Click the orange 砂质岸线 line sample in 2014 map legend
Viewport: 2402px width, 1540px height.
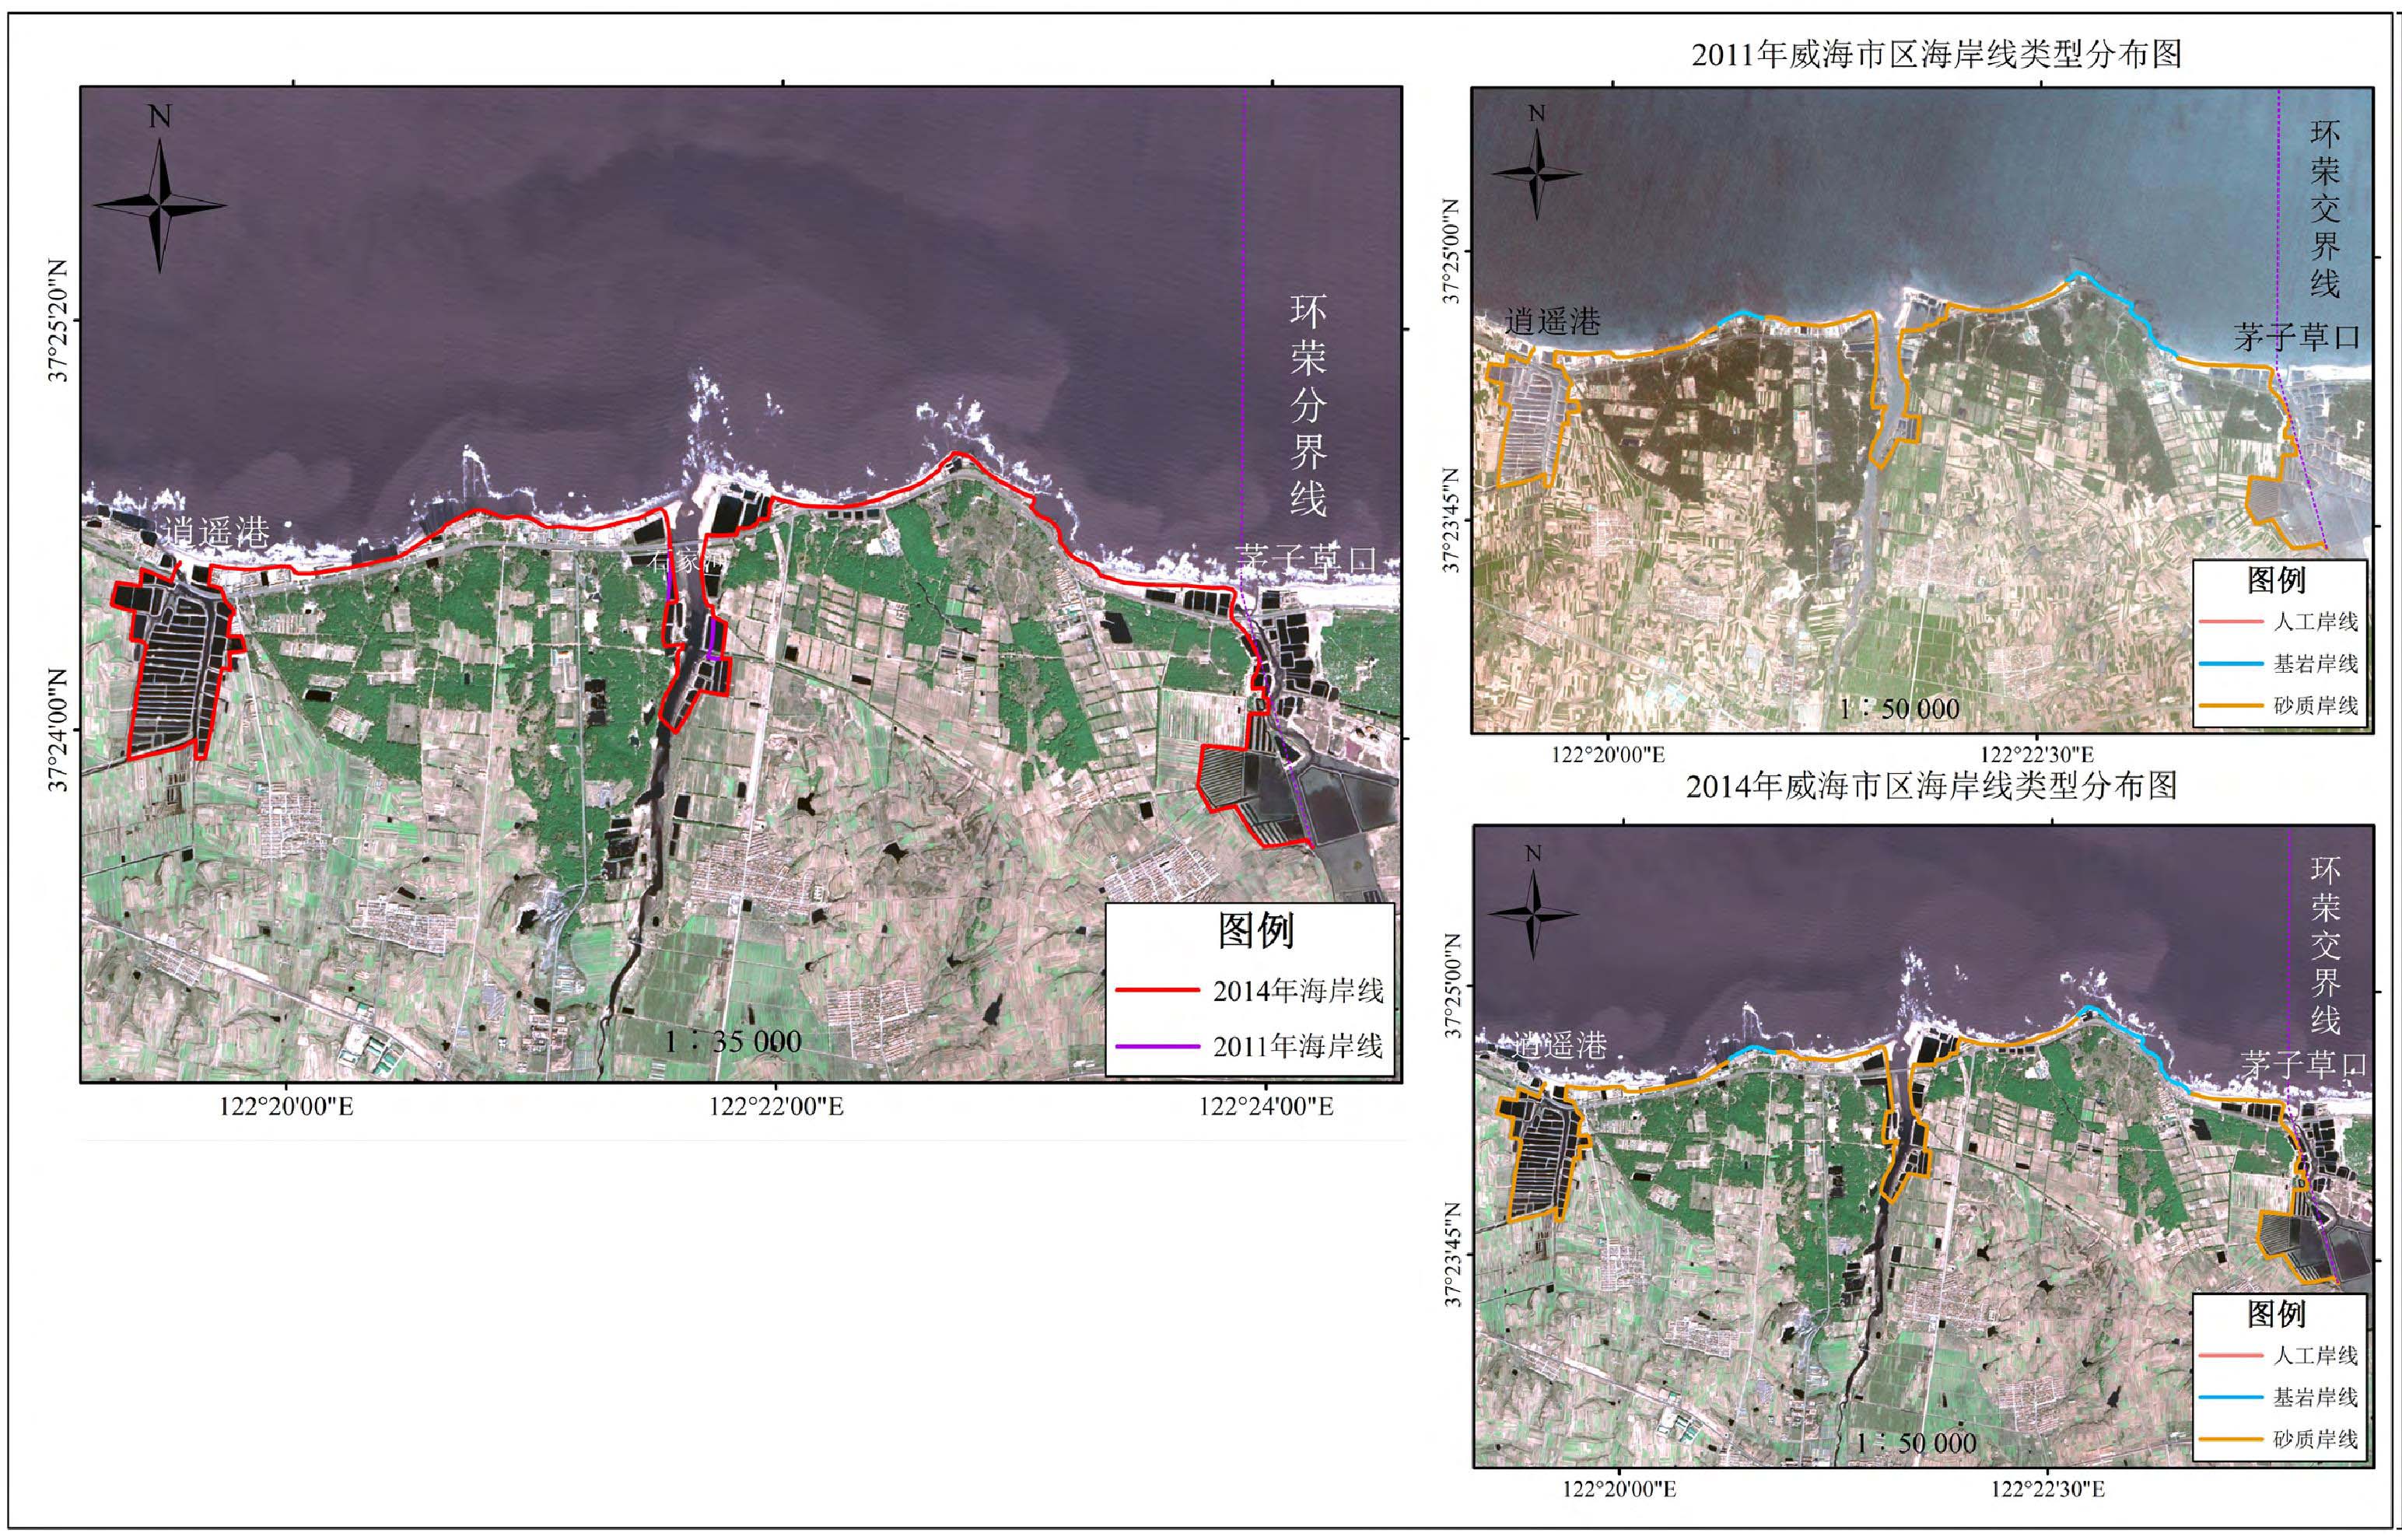2230,1440
